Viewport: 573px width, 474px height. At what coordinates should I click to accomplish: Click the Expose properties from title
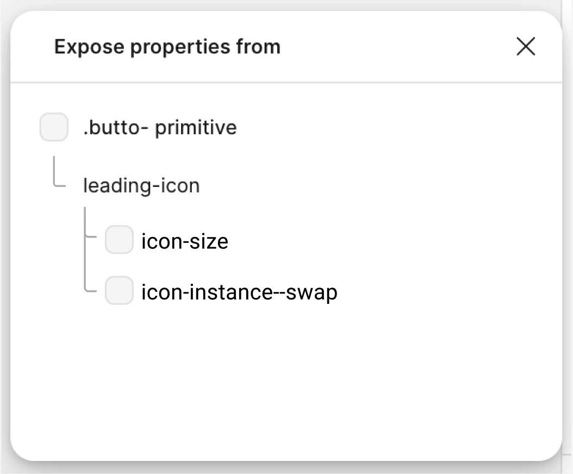coord(167,46)
